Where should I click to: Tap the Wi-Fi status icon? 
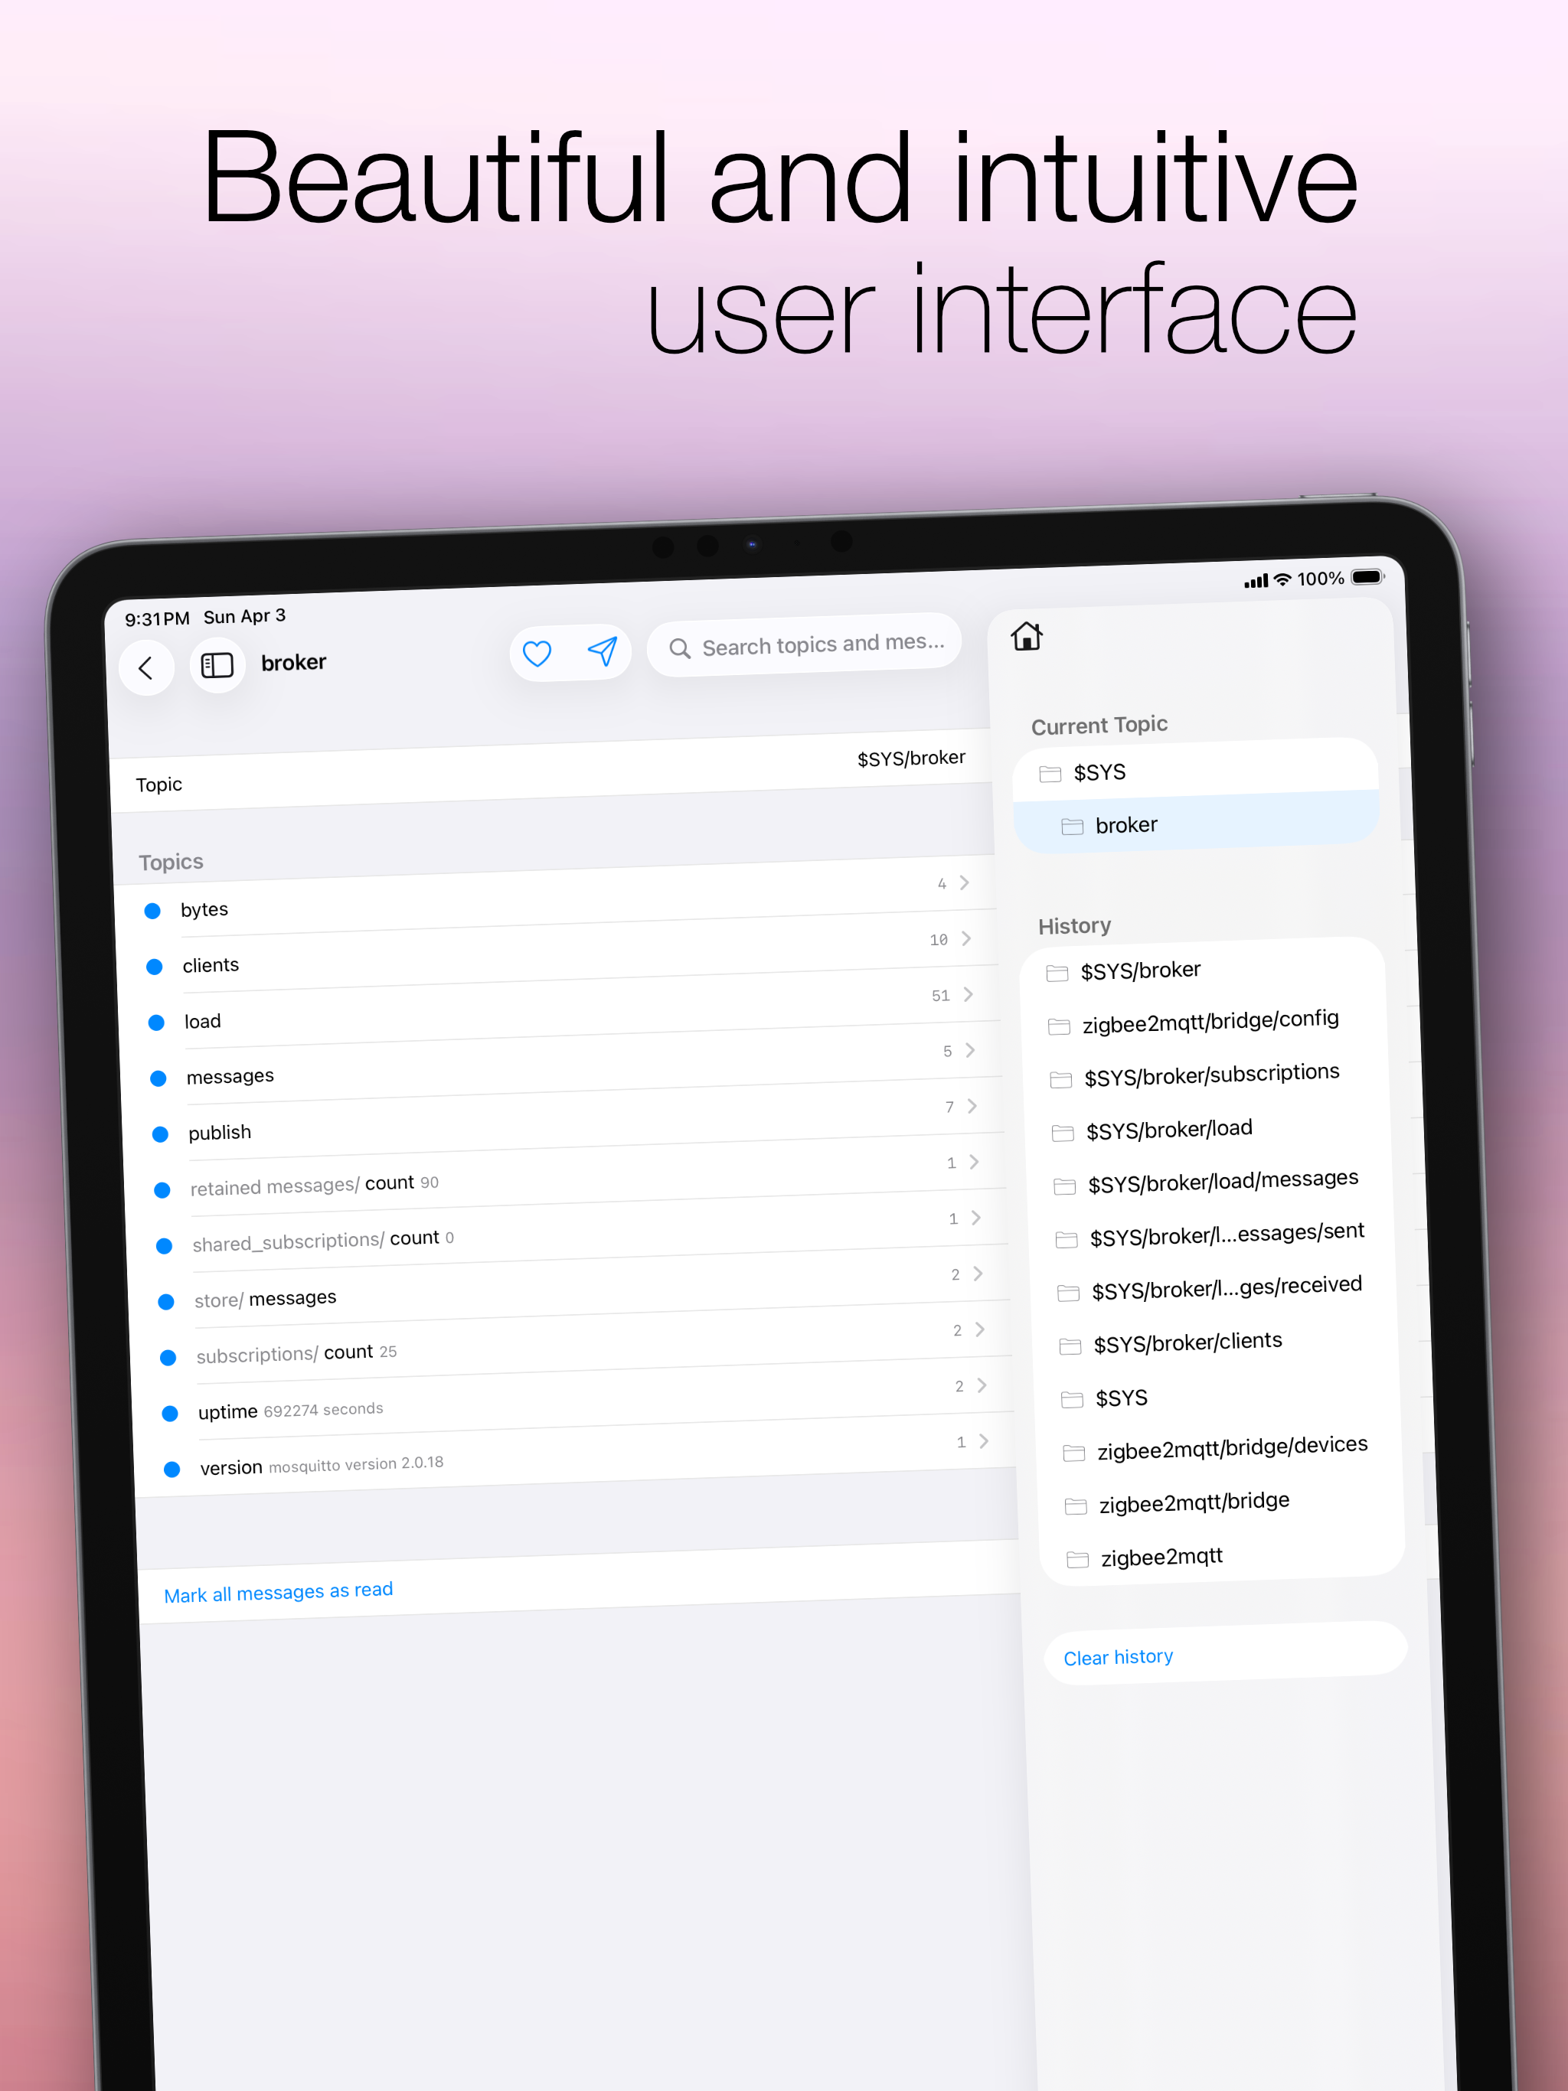[x=1282, y=579]
